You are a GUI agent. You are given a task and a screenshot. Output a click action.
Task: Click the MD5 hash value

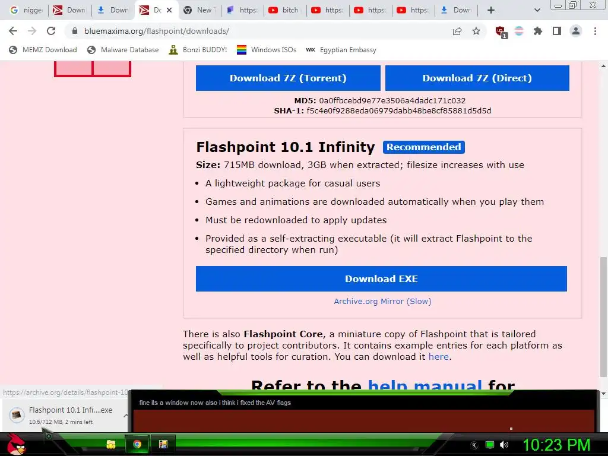pos(392,100)
